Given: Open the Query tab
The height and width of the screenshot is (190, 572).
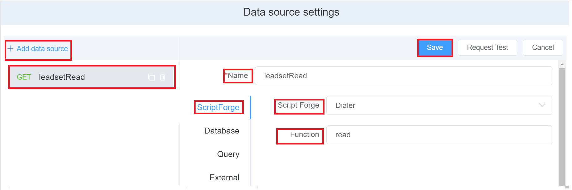Looking at the screenshot, I should pos(228,154).
